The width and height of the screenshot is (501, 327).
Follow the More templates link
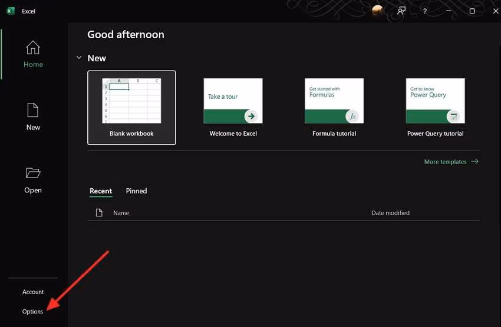[451, 162]
